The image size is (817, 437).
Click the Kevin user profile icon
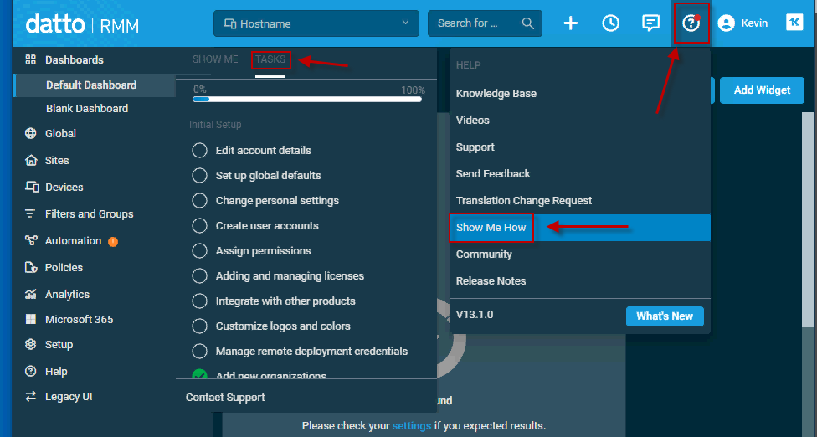(727, 23)
